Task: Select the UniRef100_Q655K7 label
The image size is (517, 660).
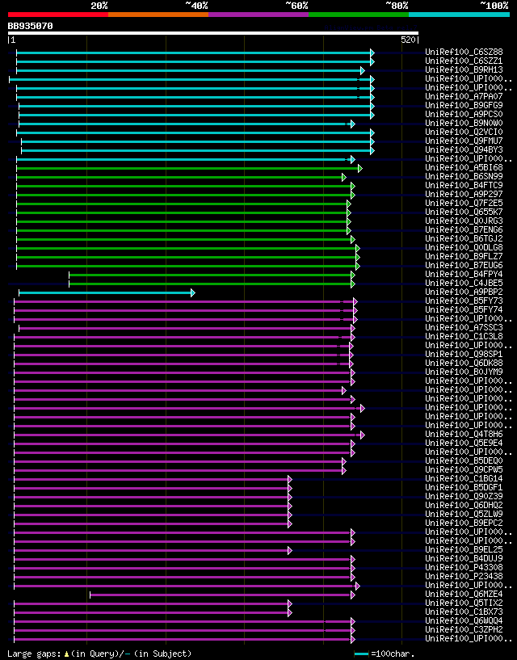Action: pos(464,212)
